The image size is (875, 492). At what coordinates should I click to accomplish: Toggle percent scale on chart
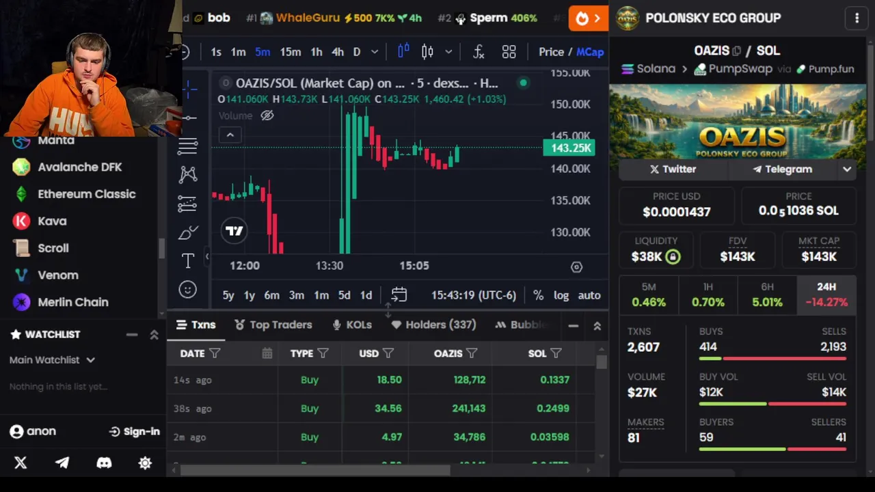tap(538, 295)
